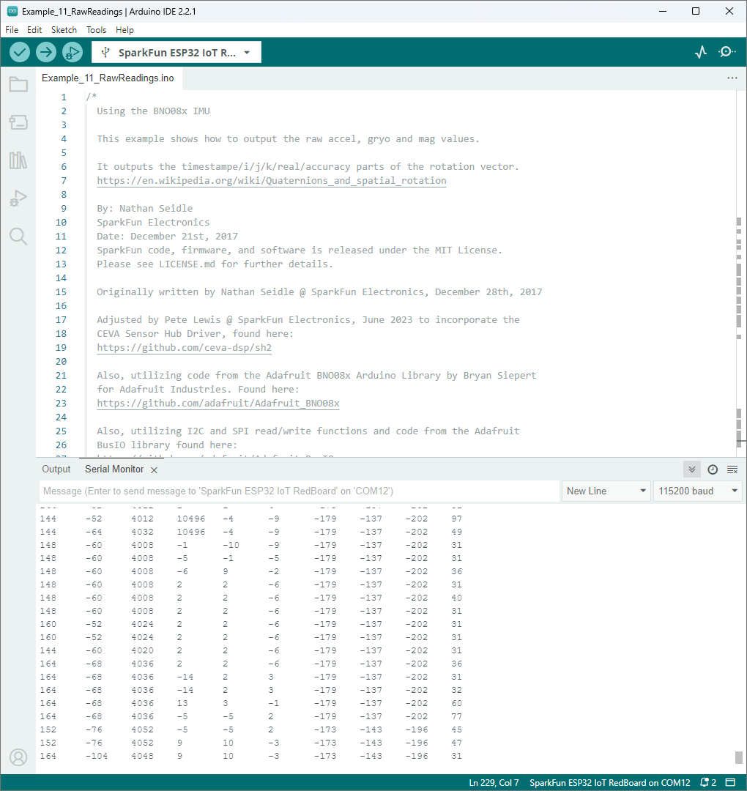This screenshot has width=747, height=791.
Task: Click the '13' value in serial output
Action: pos(182,703)
